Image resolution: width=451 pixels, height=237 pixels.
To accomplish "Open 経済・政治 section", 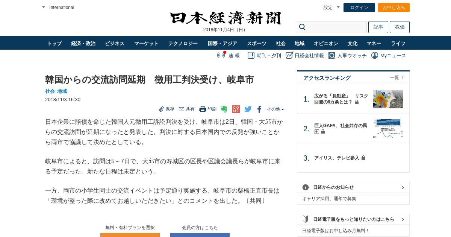I will click(83, 43).
